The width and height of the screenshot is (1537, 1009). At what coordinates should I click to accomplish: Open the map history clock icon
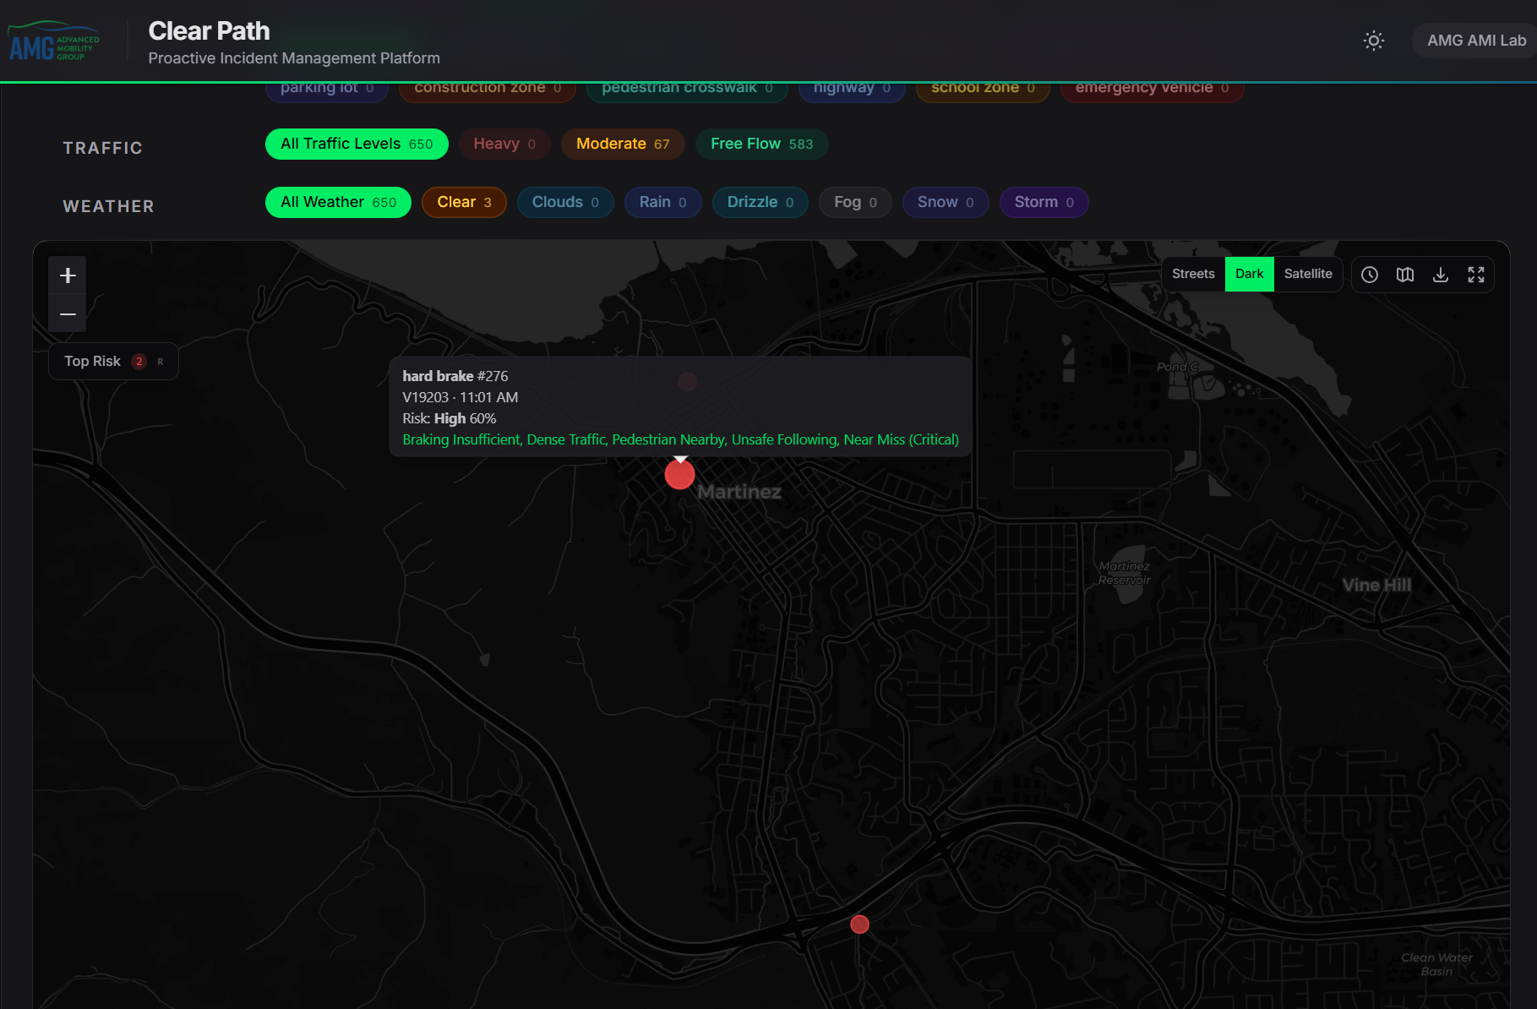pos(1370,275)
